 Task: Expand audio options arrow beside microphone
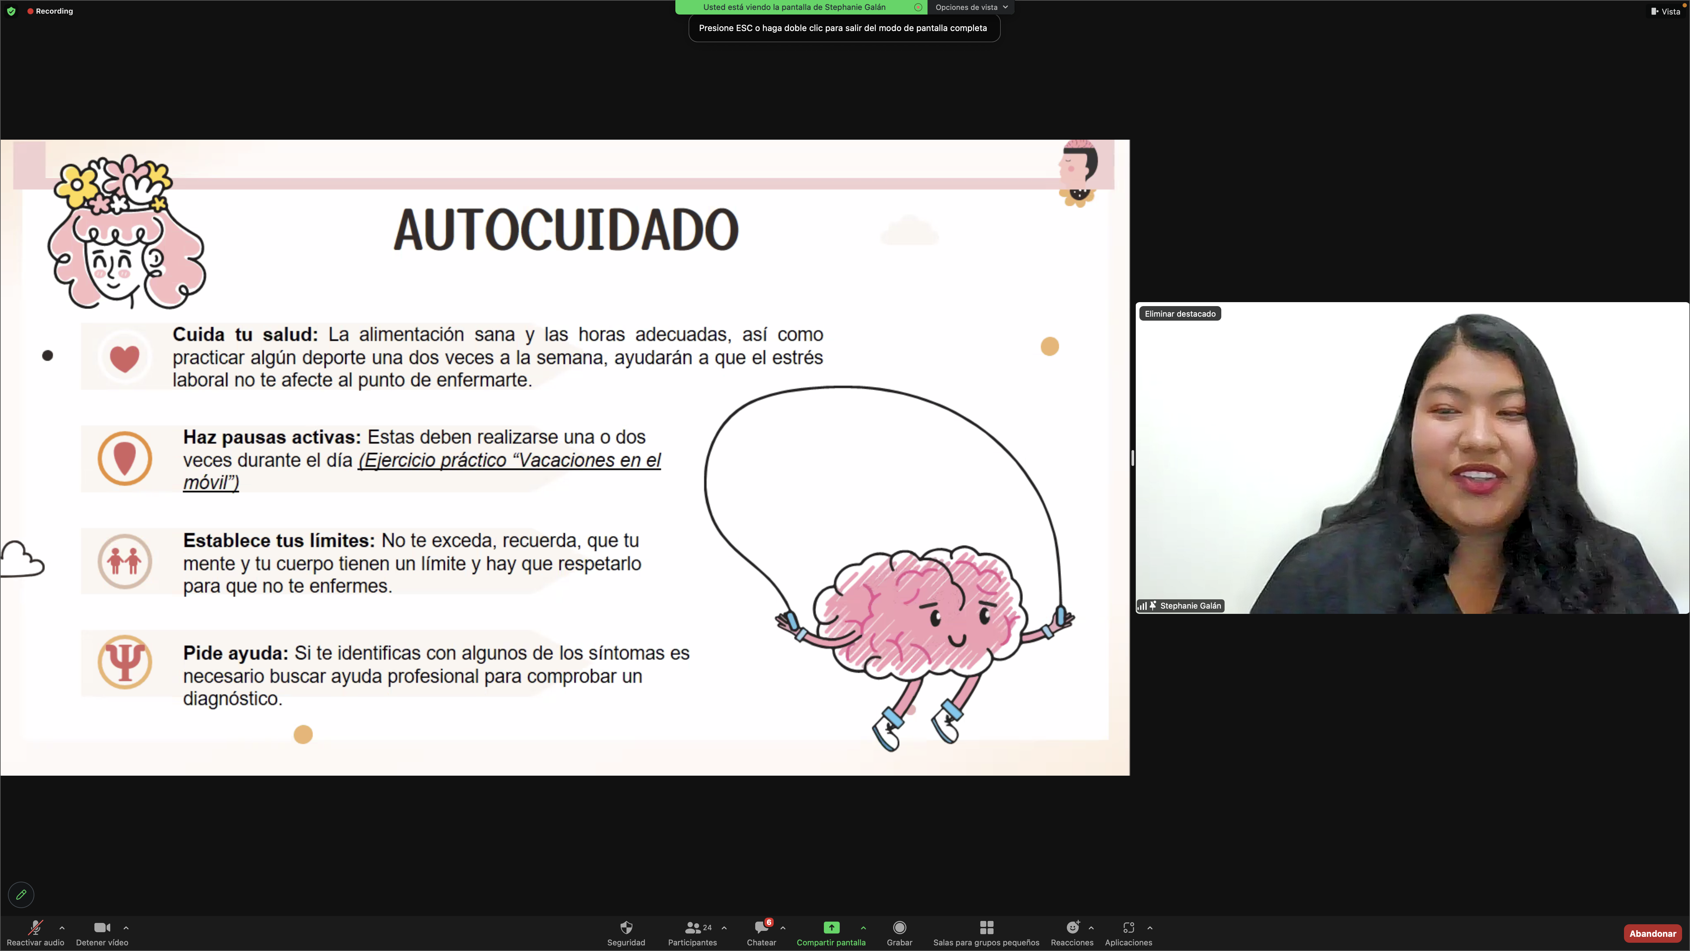point(62,927)
